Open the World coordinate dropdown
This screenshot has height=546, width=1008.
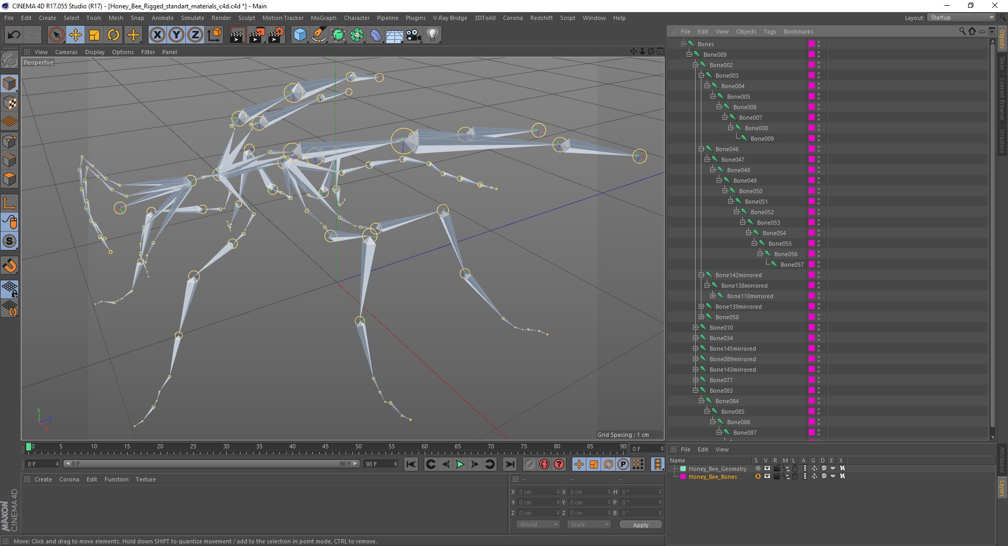pyautogui.click(x=538, y=524)
